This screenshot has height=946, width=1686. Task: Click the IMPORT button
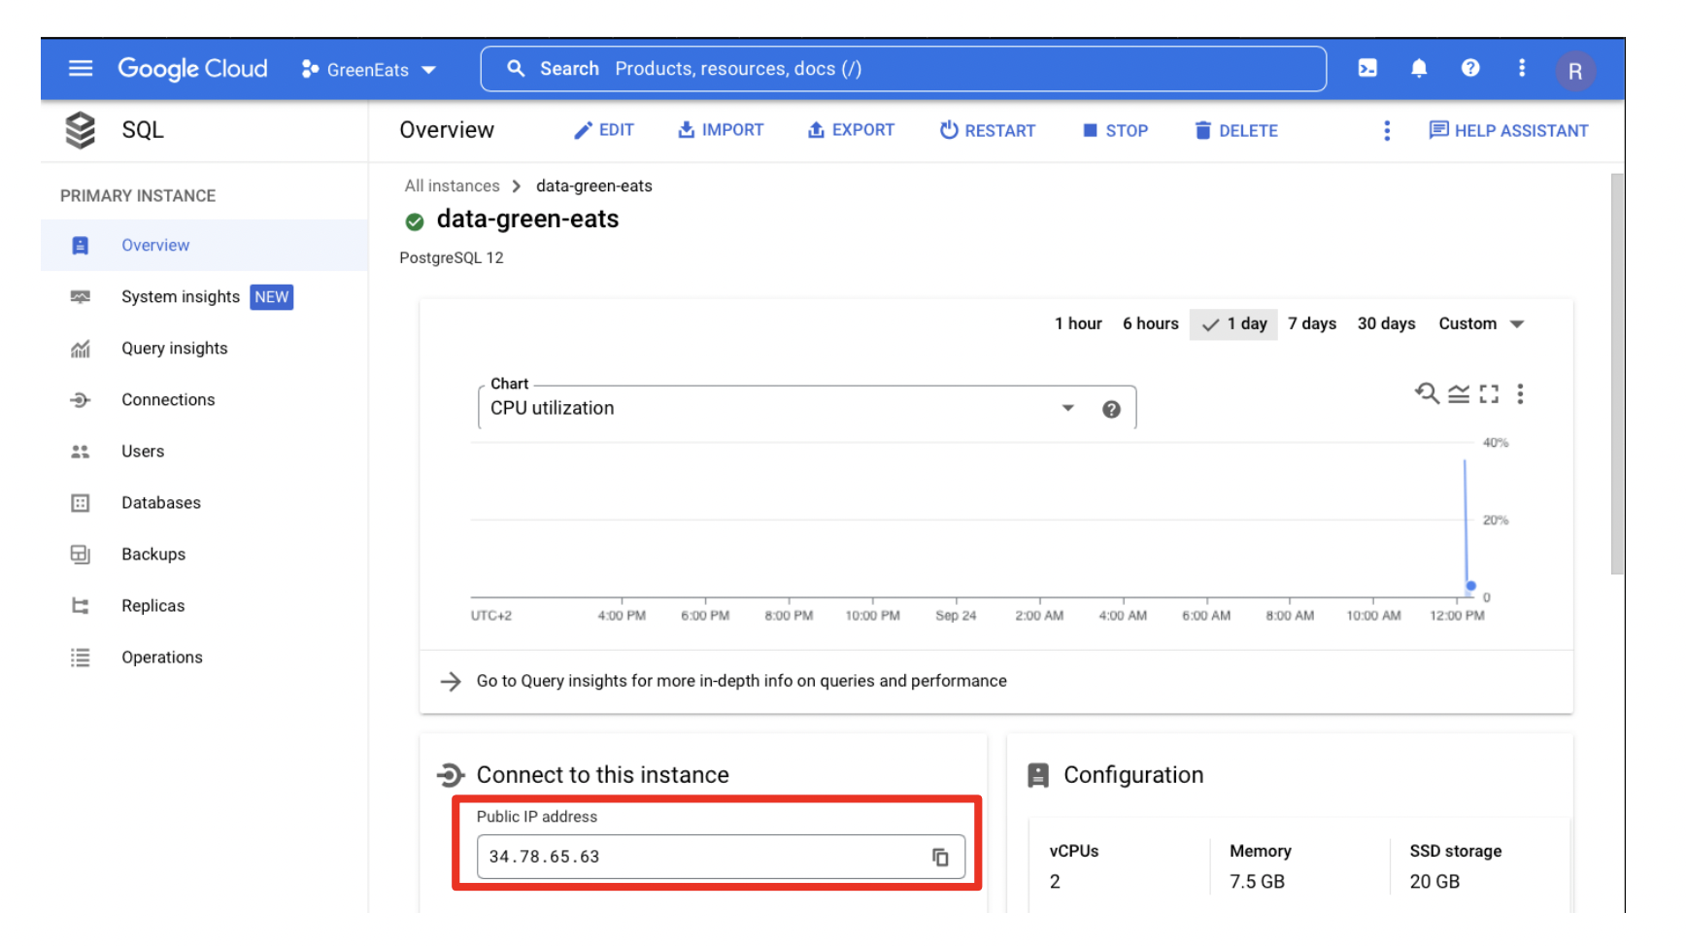pyautogui.click(x=721, y=130)
